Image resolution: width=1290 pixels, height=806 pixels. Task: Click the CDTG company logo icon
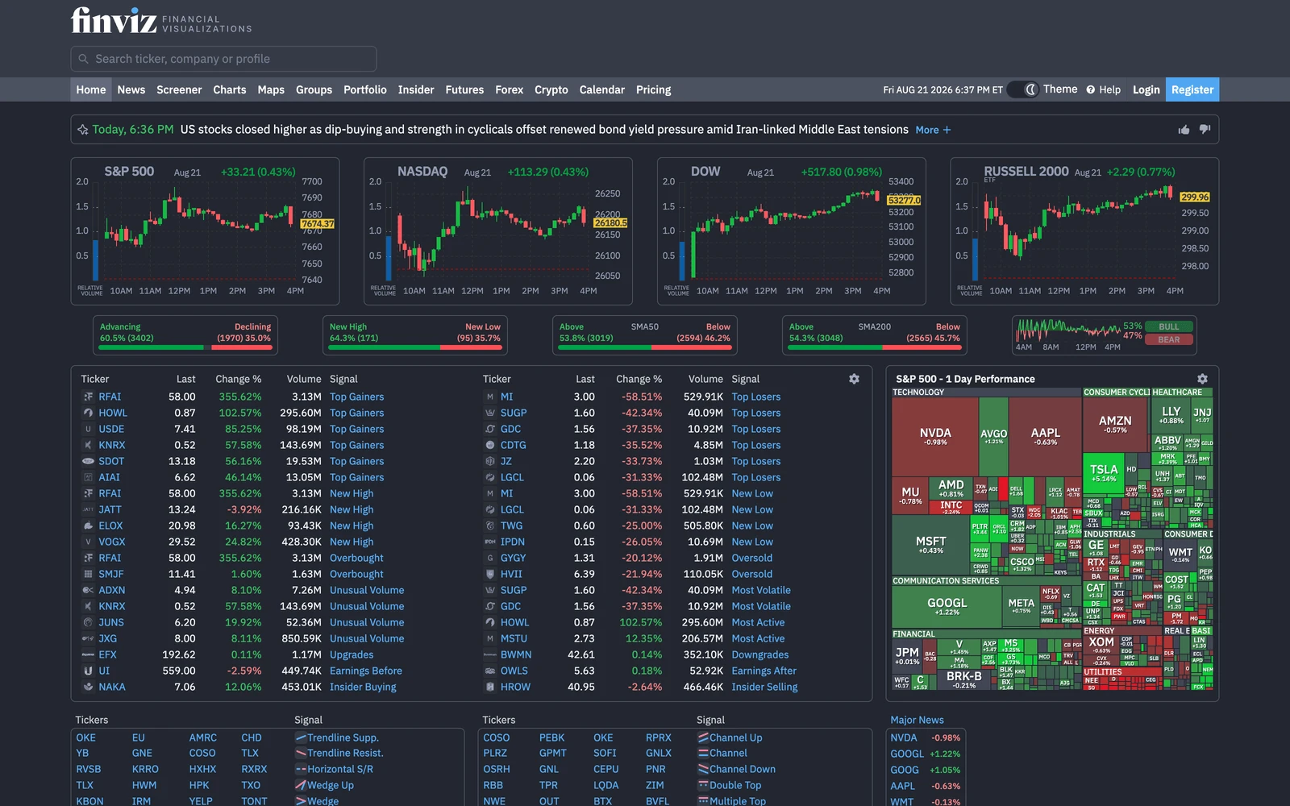[489, 445]
